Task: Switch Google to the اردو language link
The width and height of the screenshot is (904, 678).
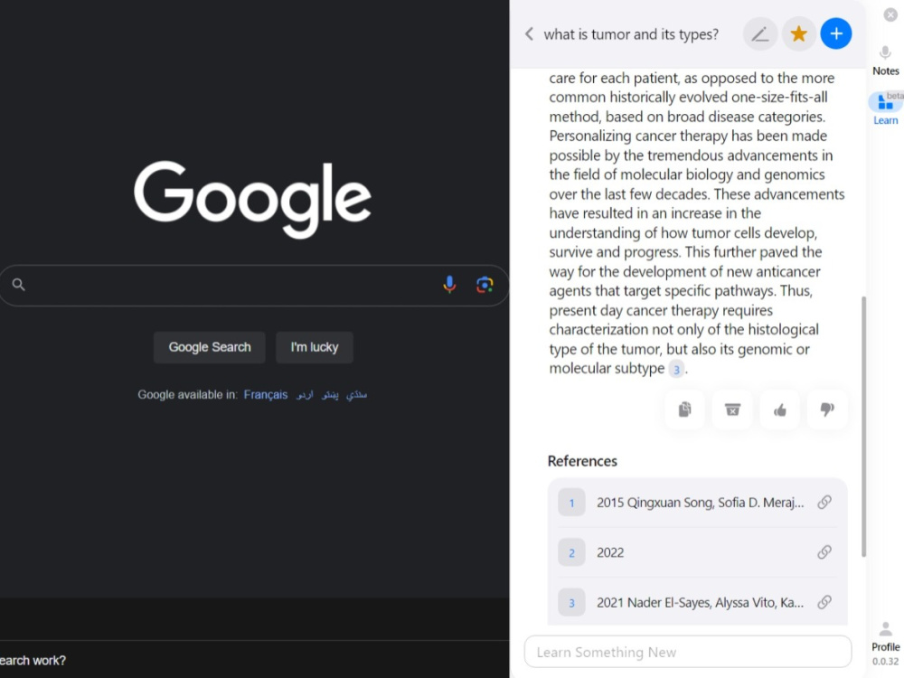Action: 305,395
